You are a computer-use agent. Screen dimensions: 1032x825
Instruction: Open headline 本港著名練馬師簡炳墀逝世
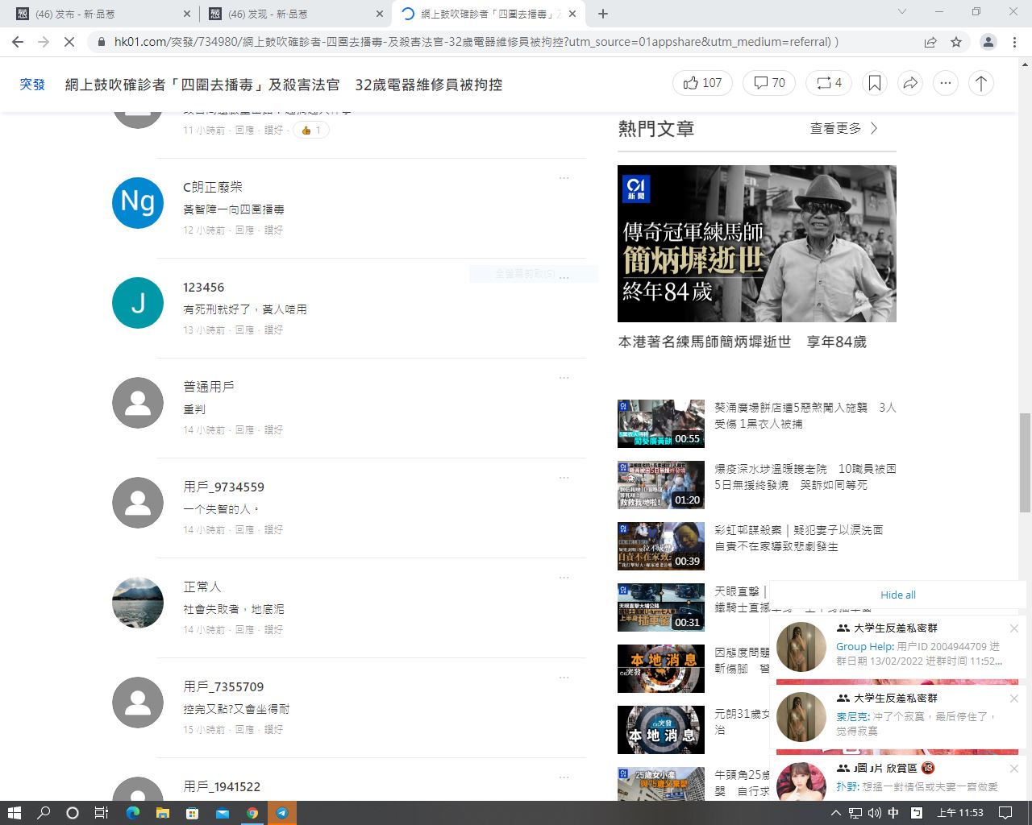click(742, 342)
